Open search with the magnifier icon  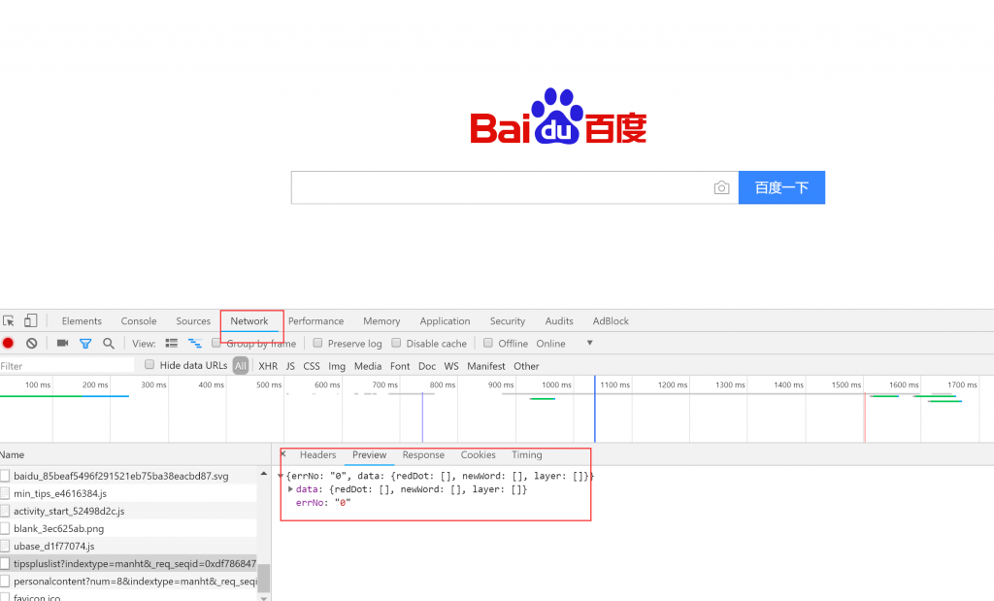click(x=109, y=343)
